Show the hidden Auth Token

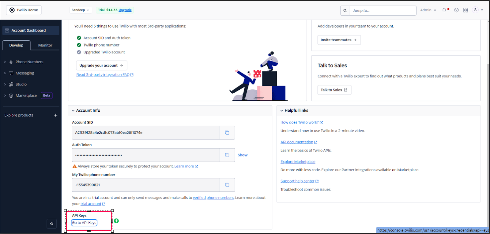click(243, 155)
